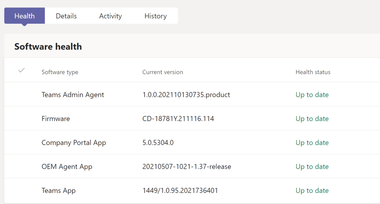Toggle the select-all checkmark in table header

point(22,70)
